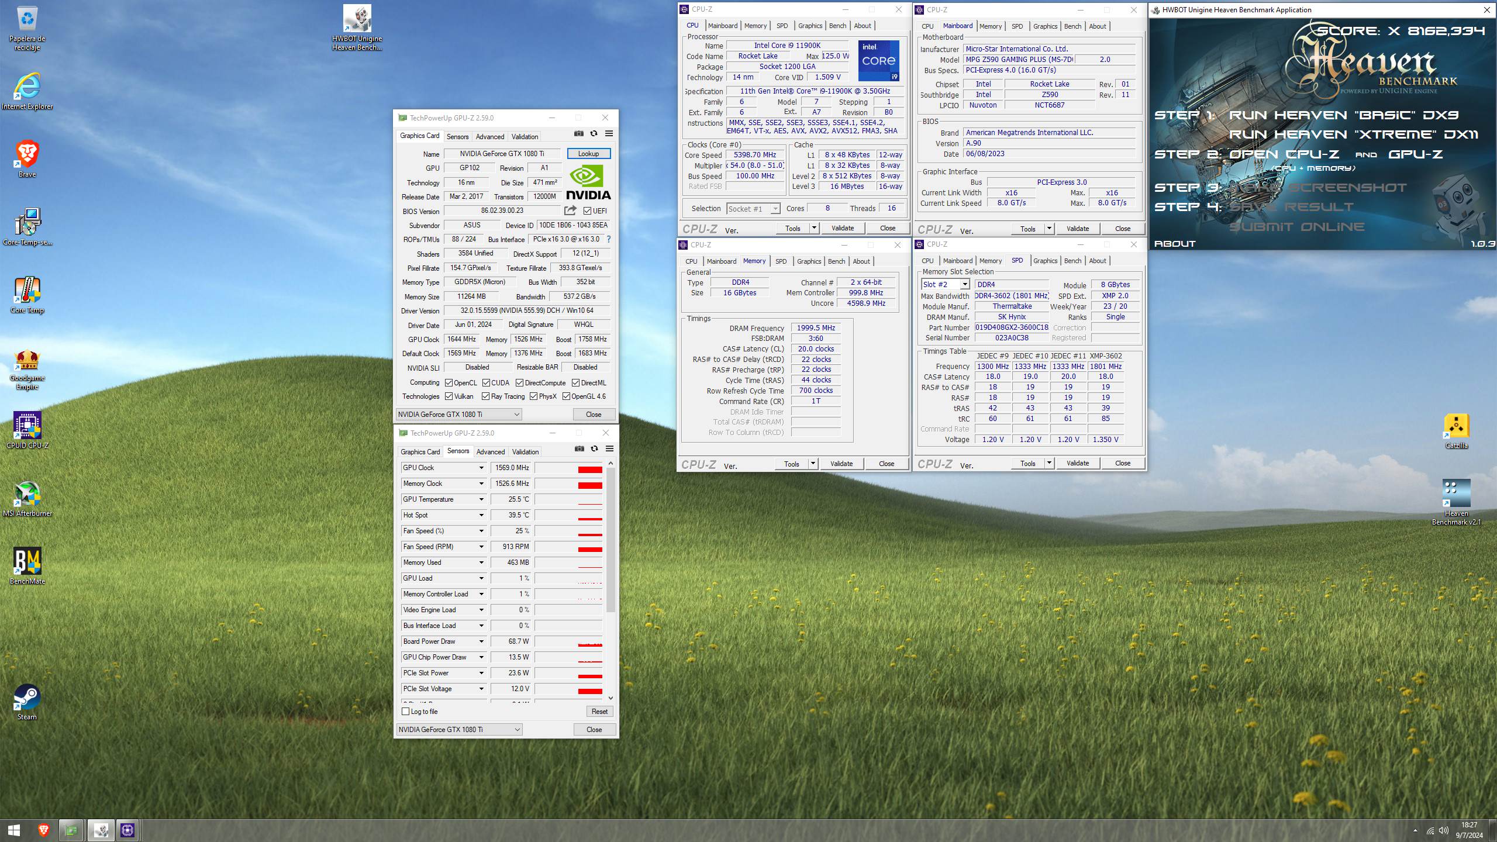Viewport: 1497px width, 842px height.
Task: Click the volume icon in system tray
Action: pos(1443,830)
